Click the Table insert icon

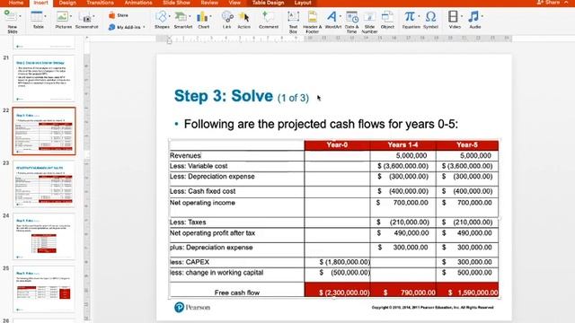click(37, 17)
